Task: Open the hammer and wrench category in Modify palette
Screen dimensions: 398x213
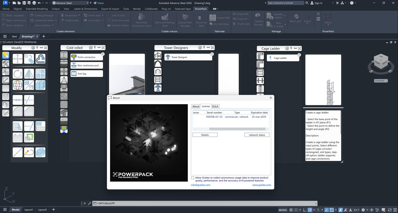Action: [x=6, y=63]
